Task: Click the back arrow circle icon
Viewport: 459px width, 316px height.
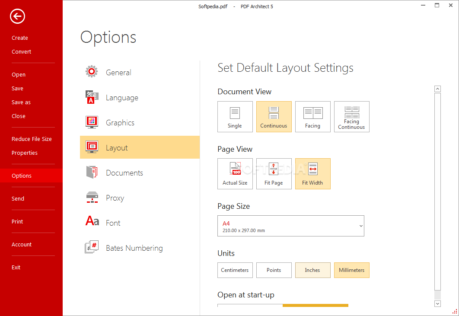Action: click(17, 16)
